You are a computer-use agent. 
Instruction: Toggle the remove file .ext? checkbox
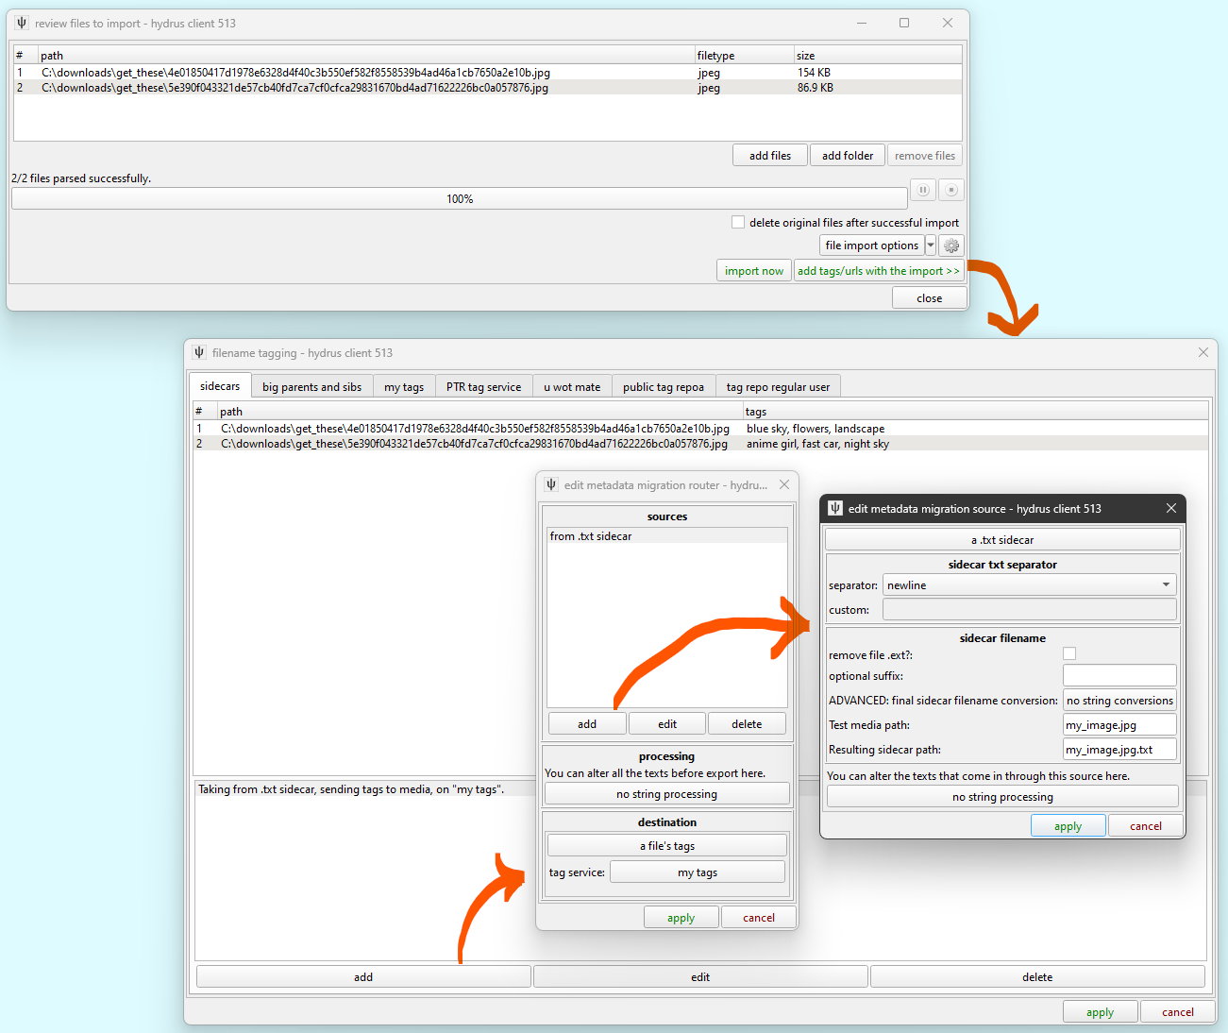pos(1069,653)
